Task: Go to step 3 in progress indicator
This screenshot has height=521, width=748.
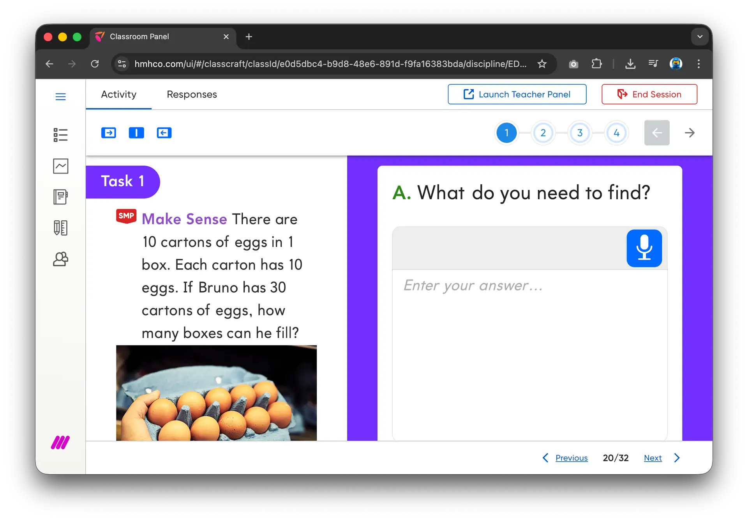Action: (x=579, y=133)
